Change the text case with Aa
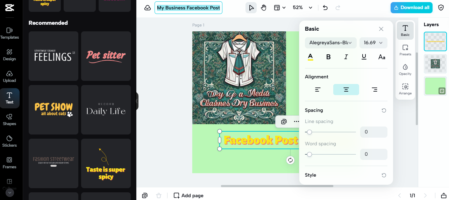Screen dimensions: 449x200 (382, 57)
